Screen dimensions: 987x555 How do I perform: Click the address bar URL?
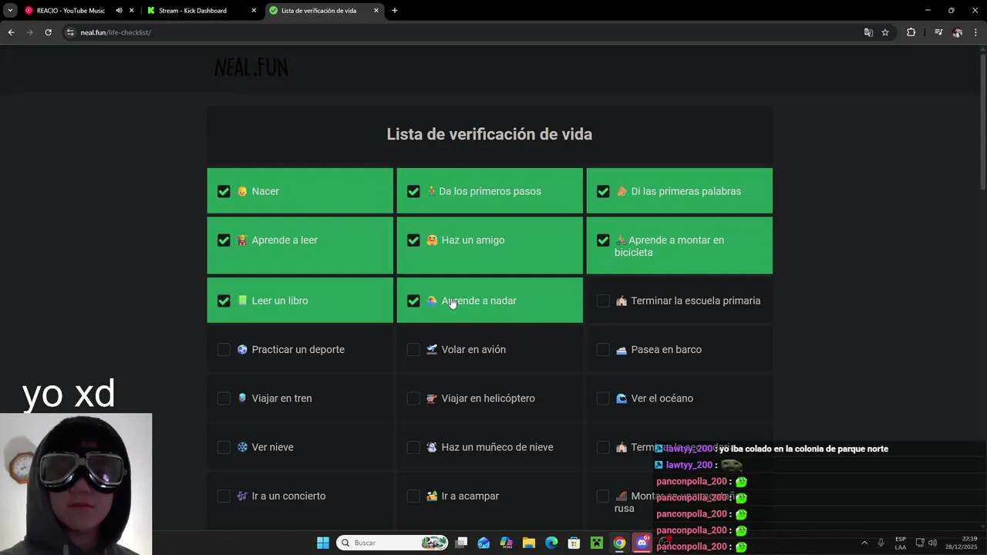[116, 32]
